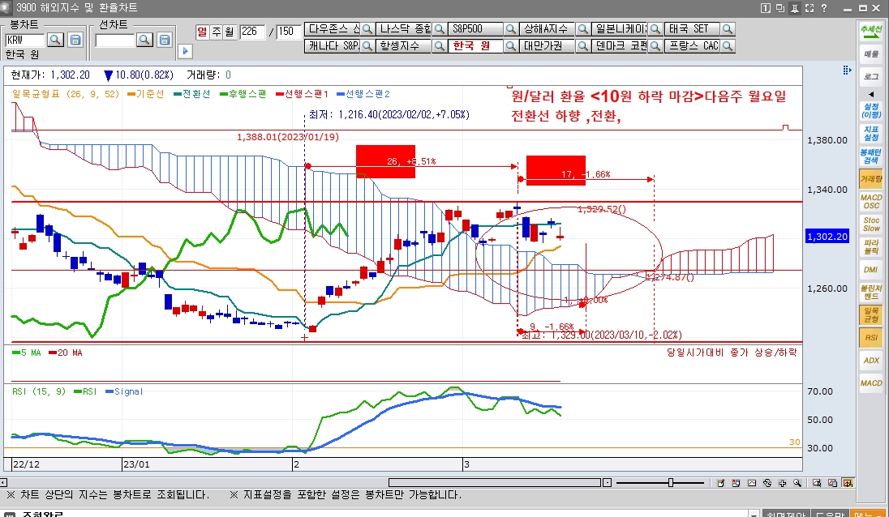Click magnifier next to 상해A지수
The width and height of the screenshot is (889, 517).
(x=583, y=29)
